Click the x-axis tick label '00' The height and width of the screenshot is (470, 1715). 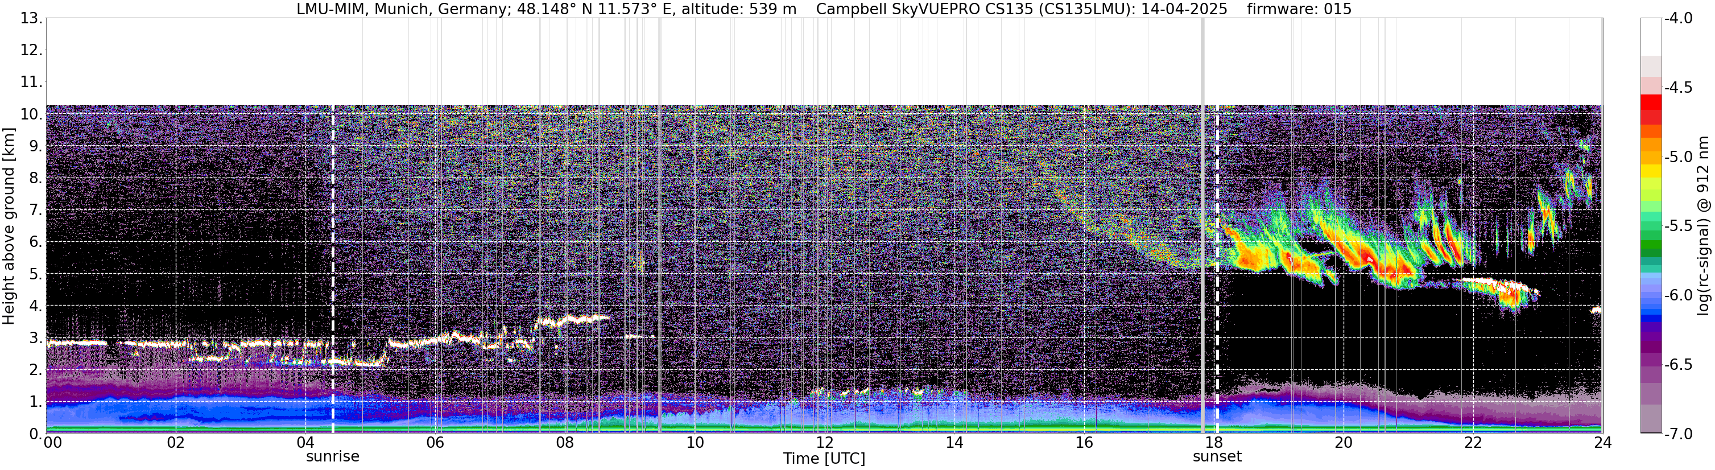(52, 443)
